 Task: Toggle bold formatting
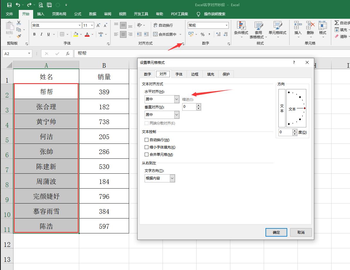(34, 34)
